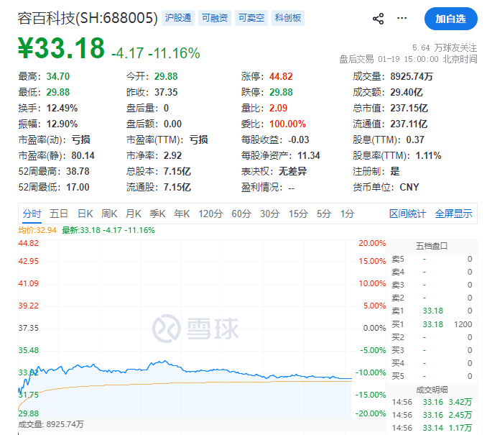Open the 日K chart tab
The height and width of the screenshot is (435, 487).
click(x=85, y=214)
